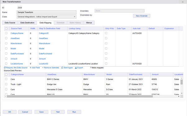Click the CategoryName source field link
This screenshot has height=116, width=187.
pos(17,33)
